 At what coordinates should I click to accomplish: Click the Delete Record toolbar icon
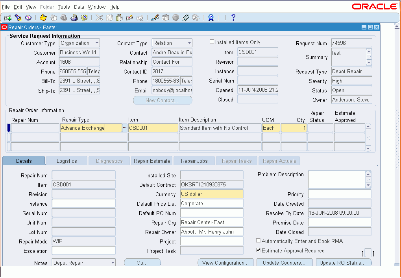pyautogui.click(x=140, y=18)
